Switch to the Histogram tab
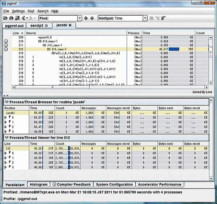This screenshot has height=204, width=217. point(38,184)
